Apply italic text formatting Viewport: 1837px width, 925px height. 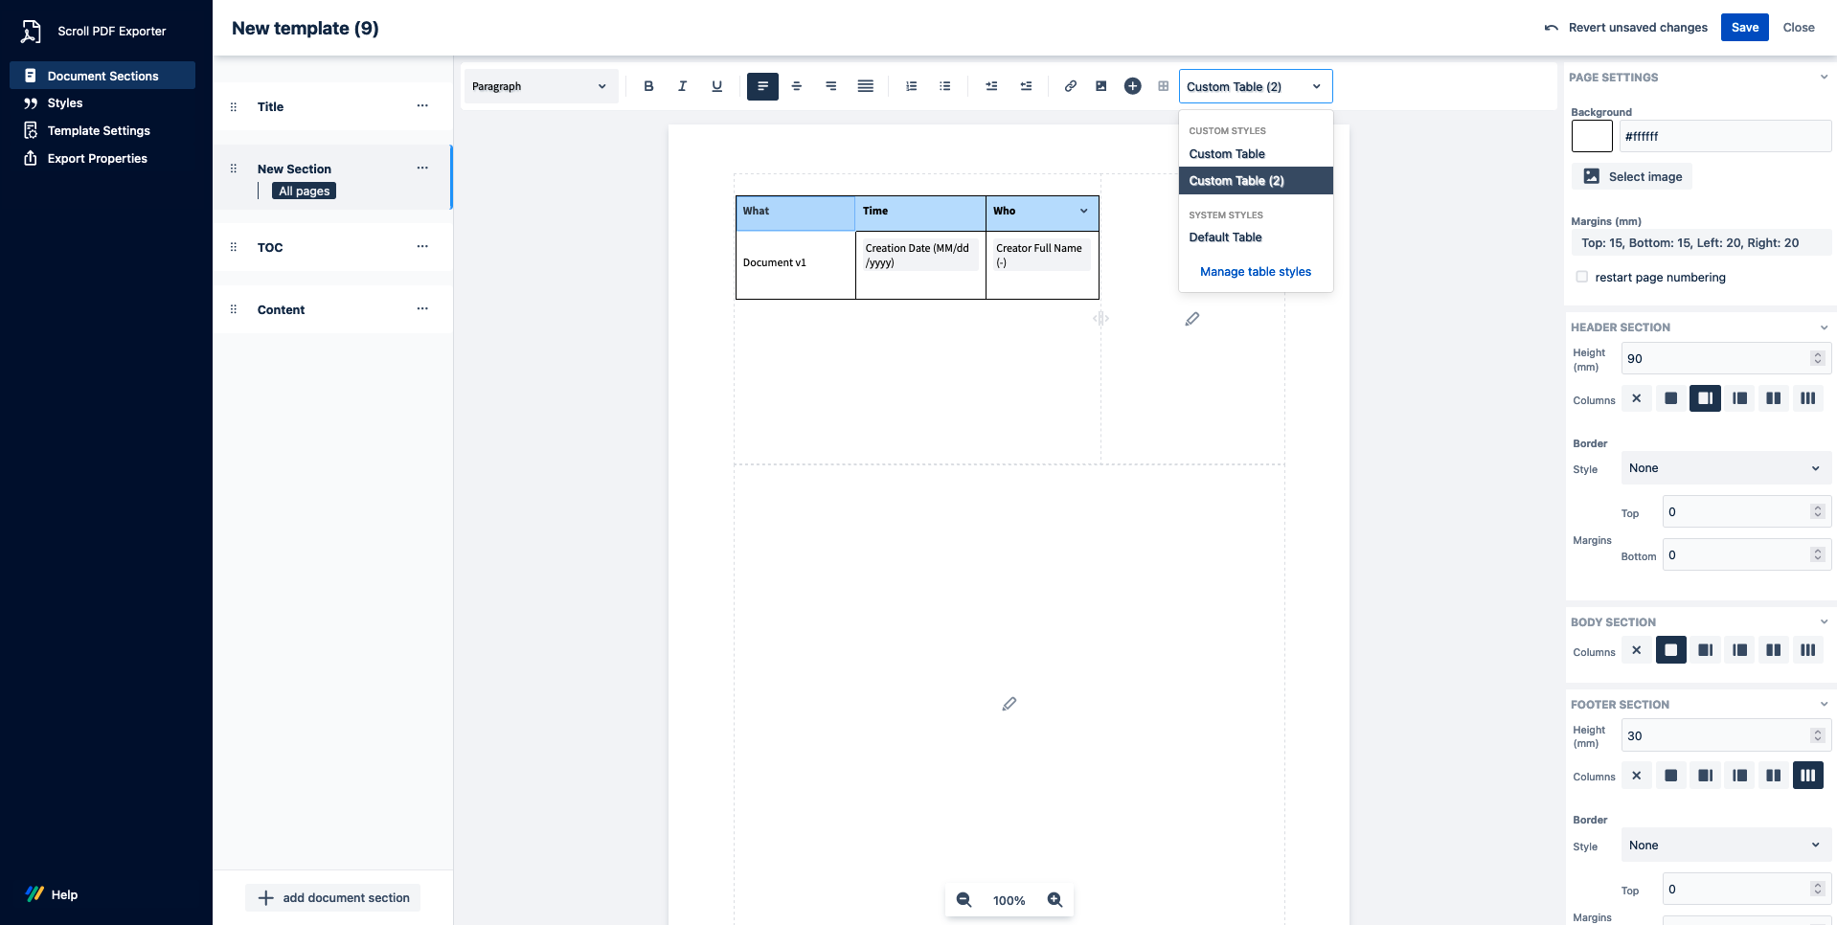pos(682,86)
